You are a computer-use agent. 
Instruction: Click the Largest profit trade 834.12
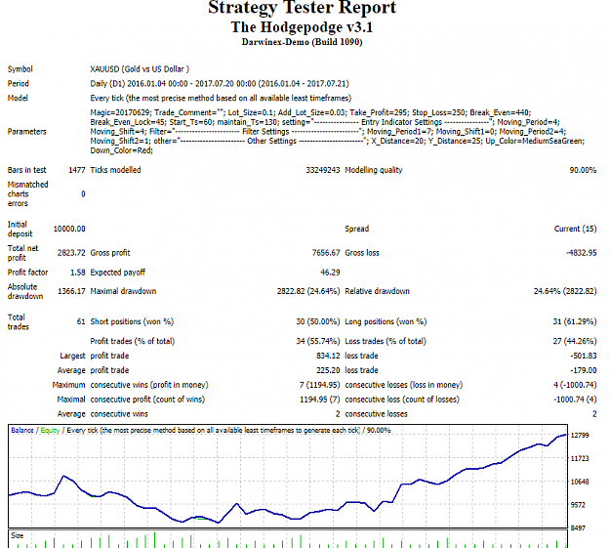328,356
